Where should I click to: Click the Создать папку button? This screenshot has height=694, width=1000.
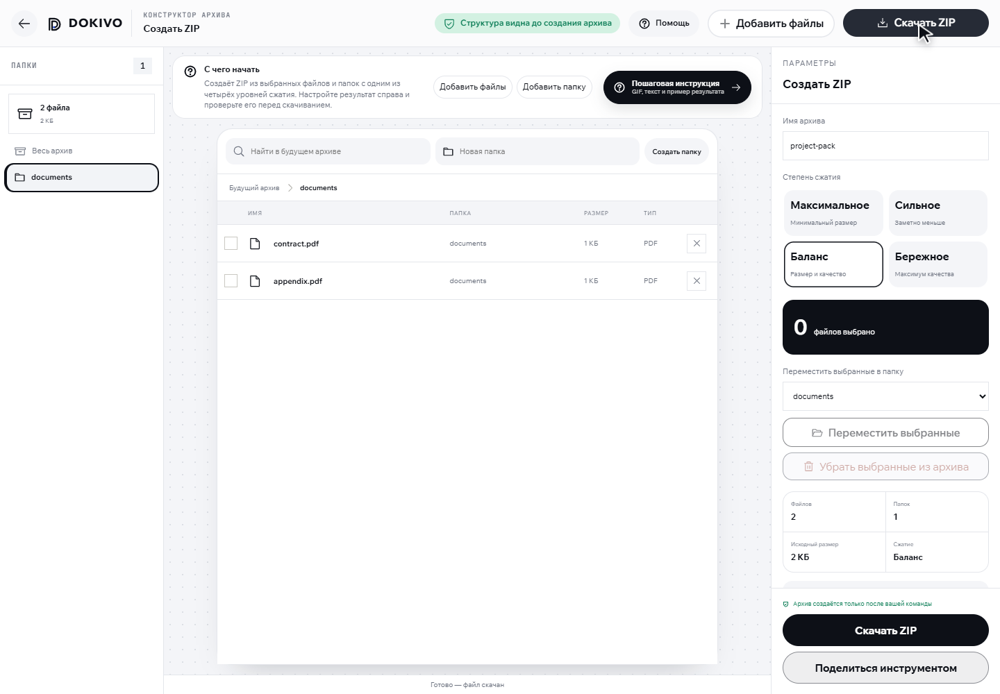click(x=677, y=151)
